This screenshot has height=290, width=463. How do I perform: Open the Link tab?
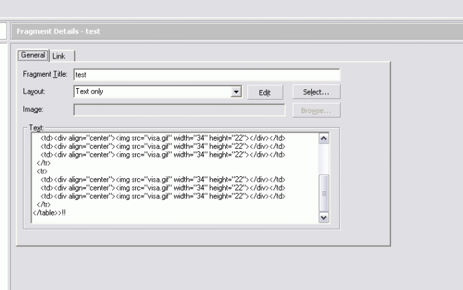pyautogui.click(x=58, y=56)
